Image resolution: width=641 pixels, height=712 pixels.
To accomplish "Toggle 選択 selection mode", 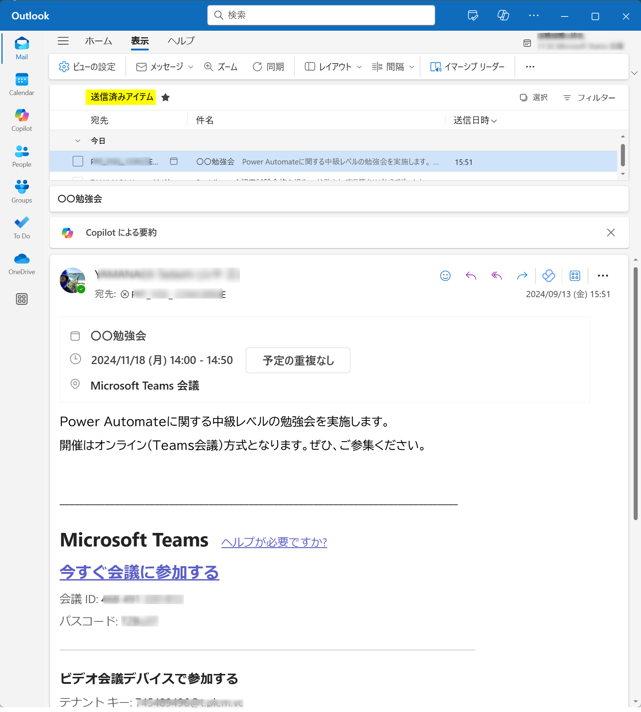I will click(533, 98).
